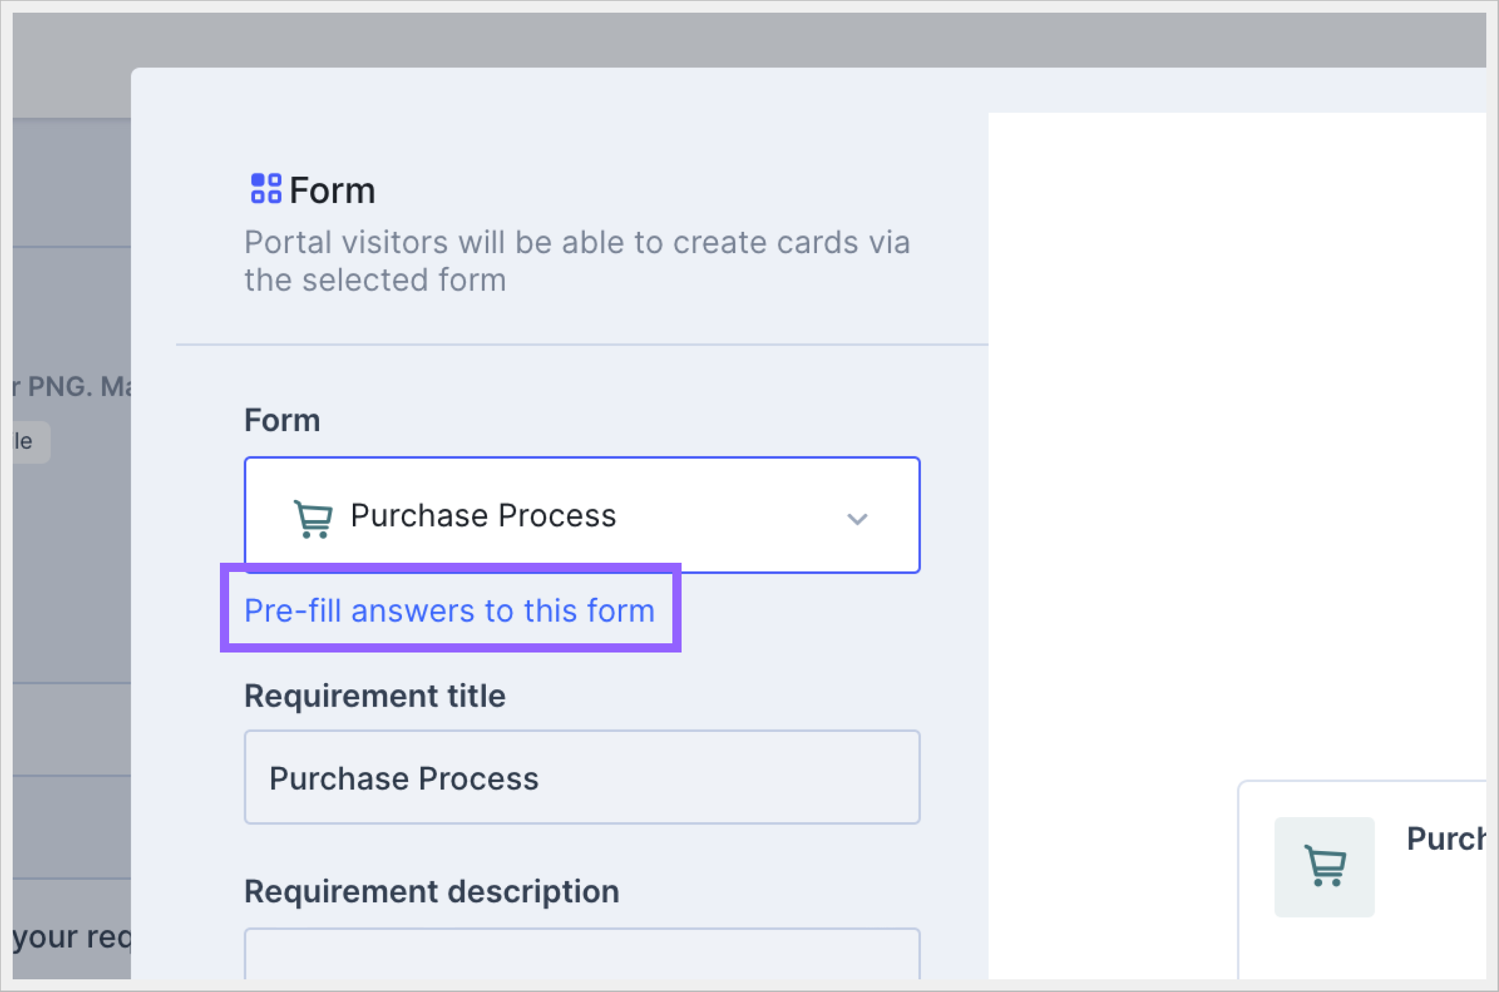This screenshot has width=1499, height=992.
Task: Click the Portal visitors description text
Action: pyautogui.click(x=577, y=261)
